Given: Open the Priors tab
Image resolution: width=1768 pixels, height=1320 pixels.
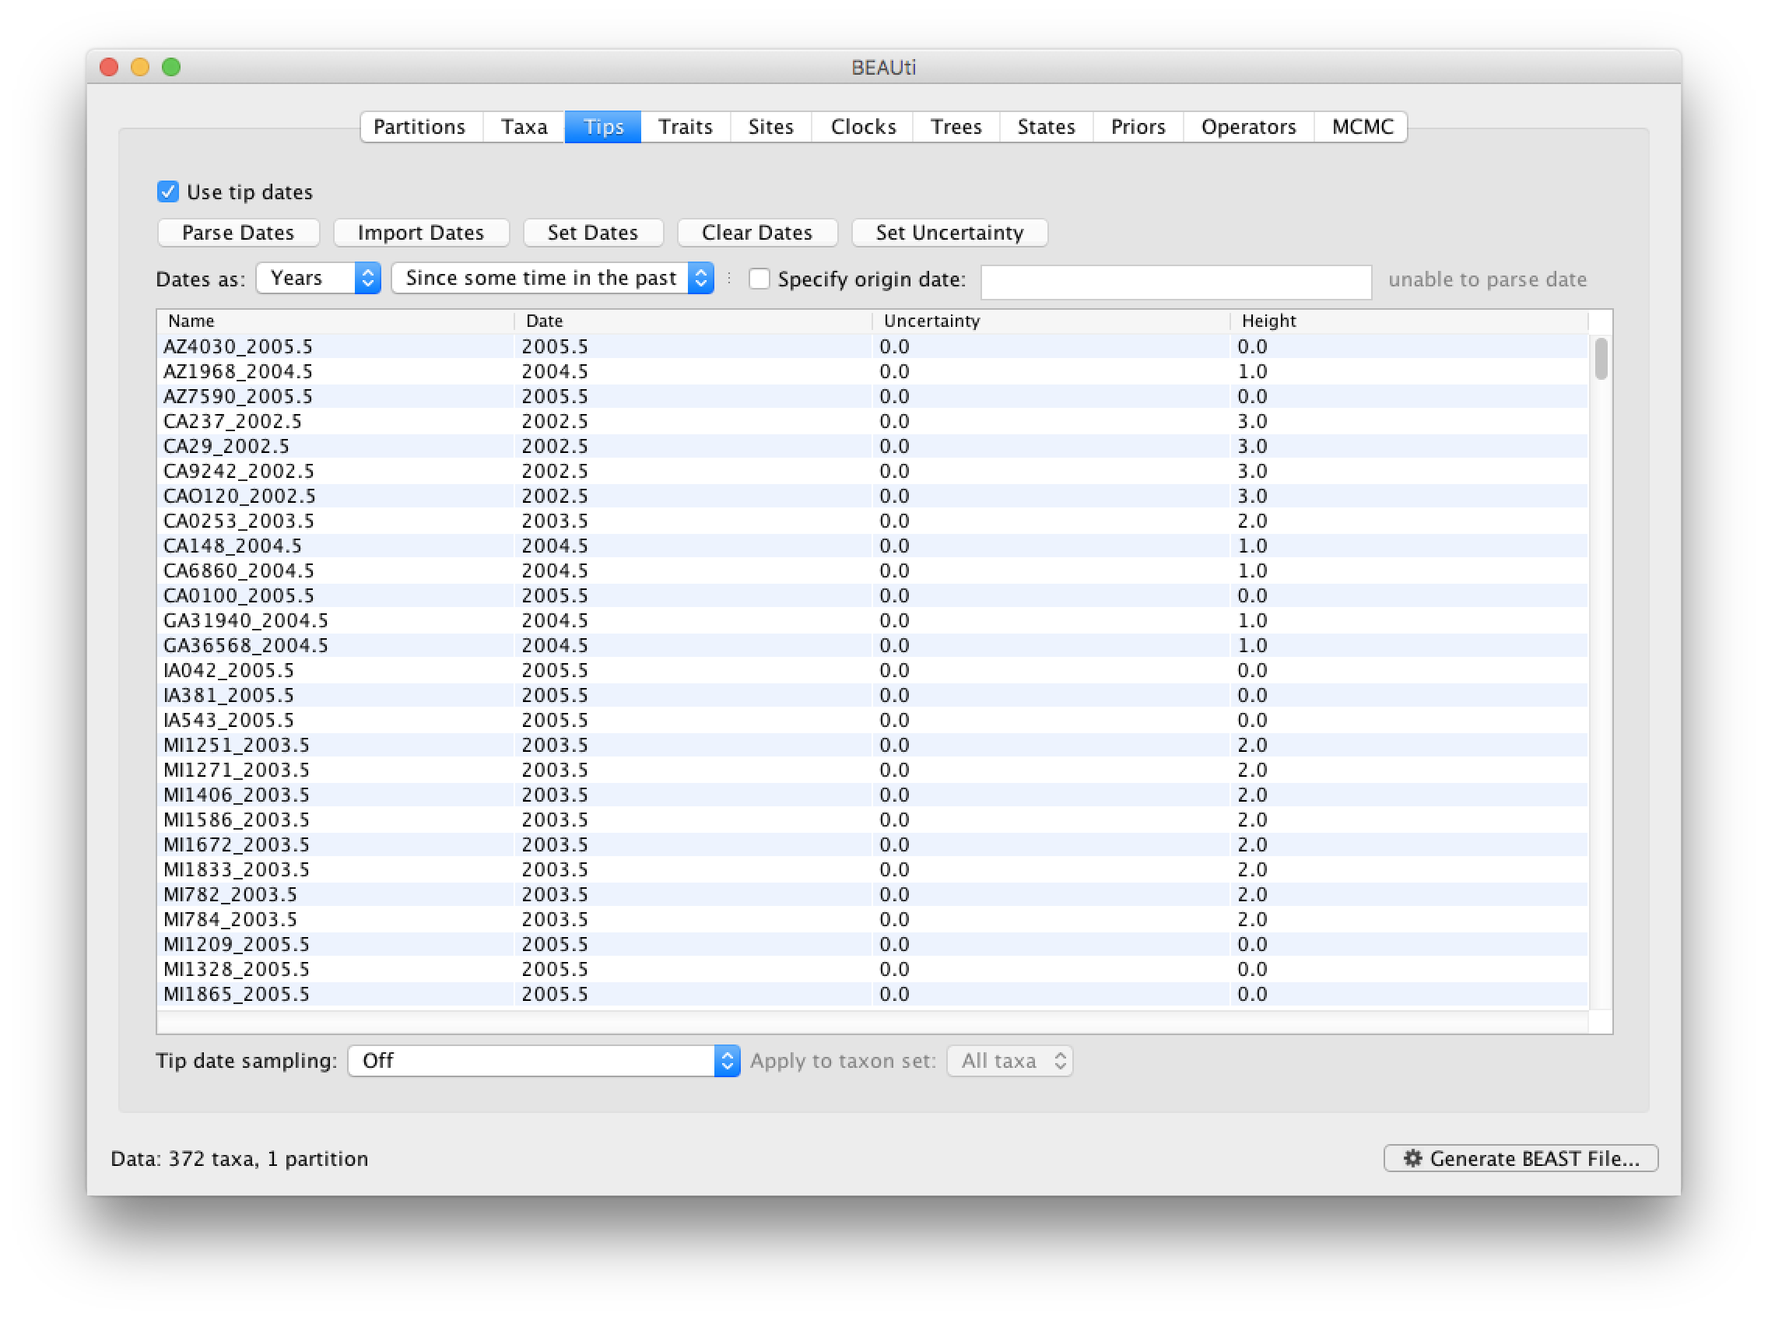Looking at the screenshot, I should 1138,127.
